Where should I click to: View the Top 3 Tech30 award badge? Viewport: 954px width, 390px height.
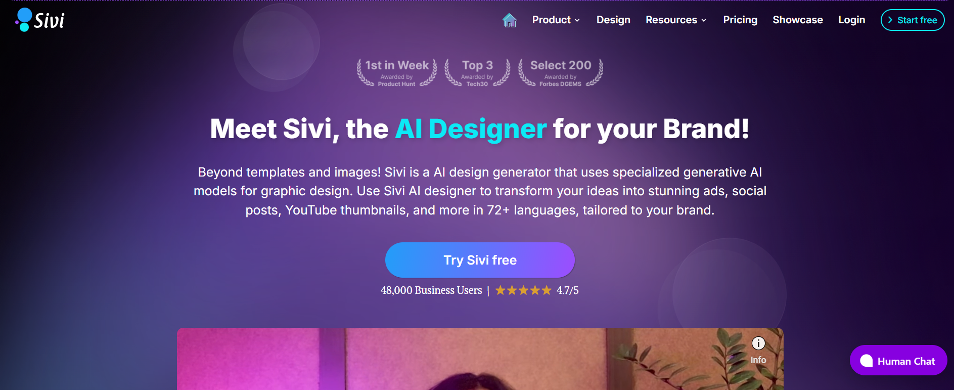[x=477, y=73]
